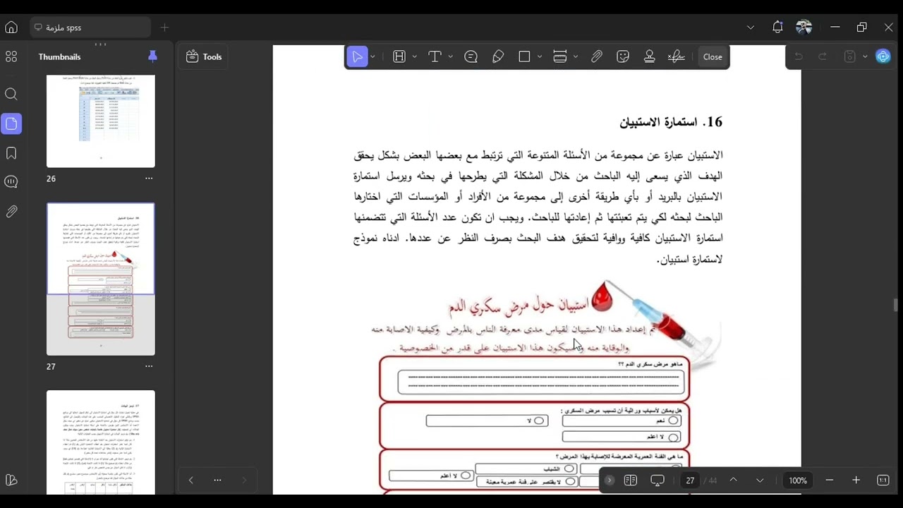
Task: Expand the save options dropdown arrow
Action: coord(864,56)
